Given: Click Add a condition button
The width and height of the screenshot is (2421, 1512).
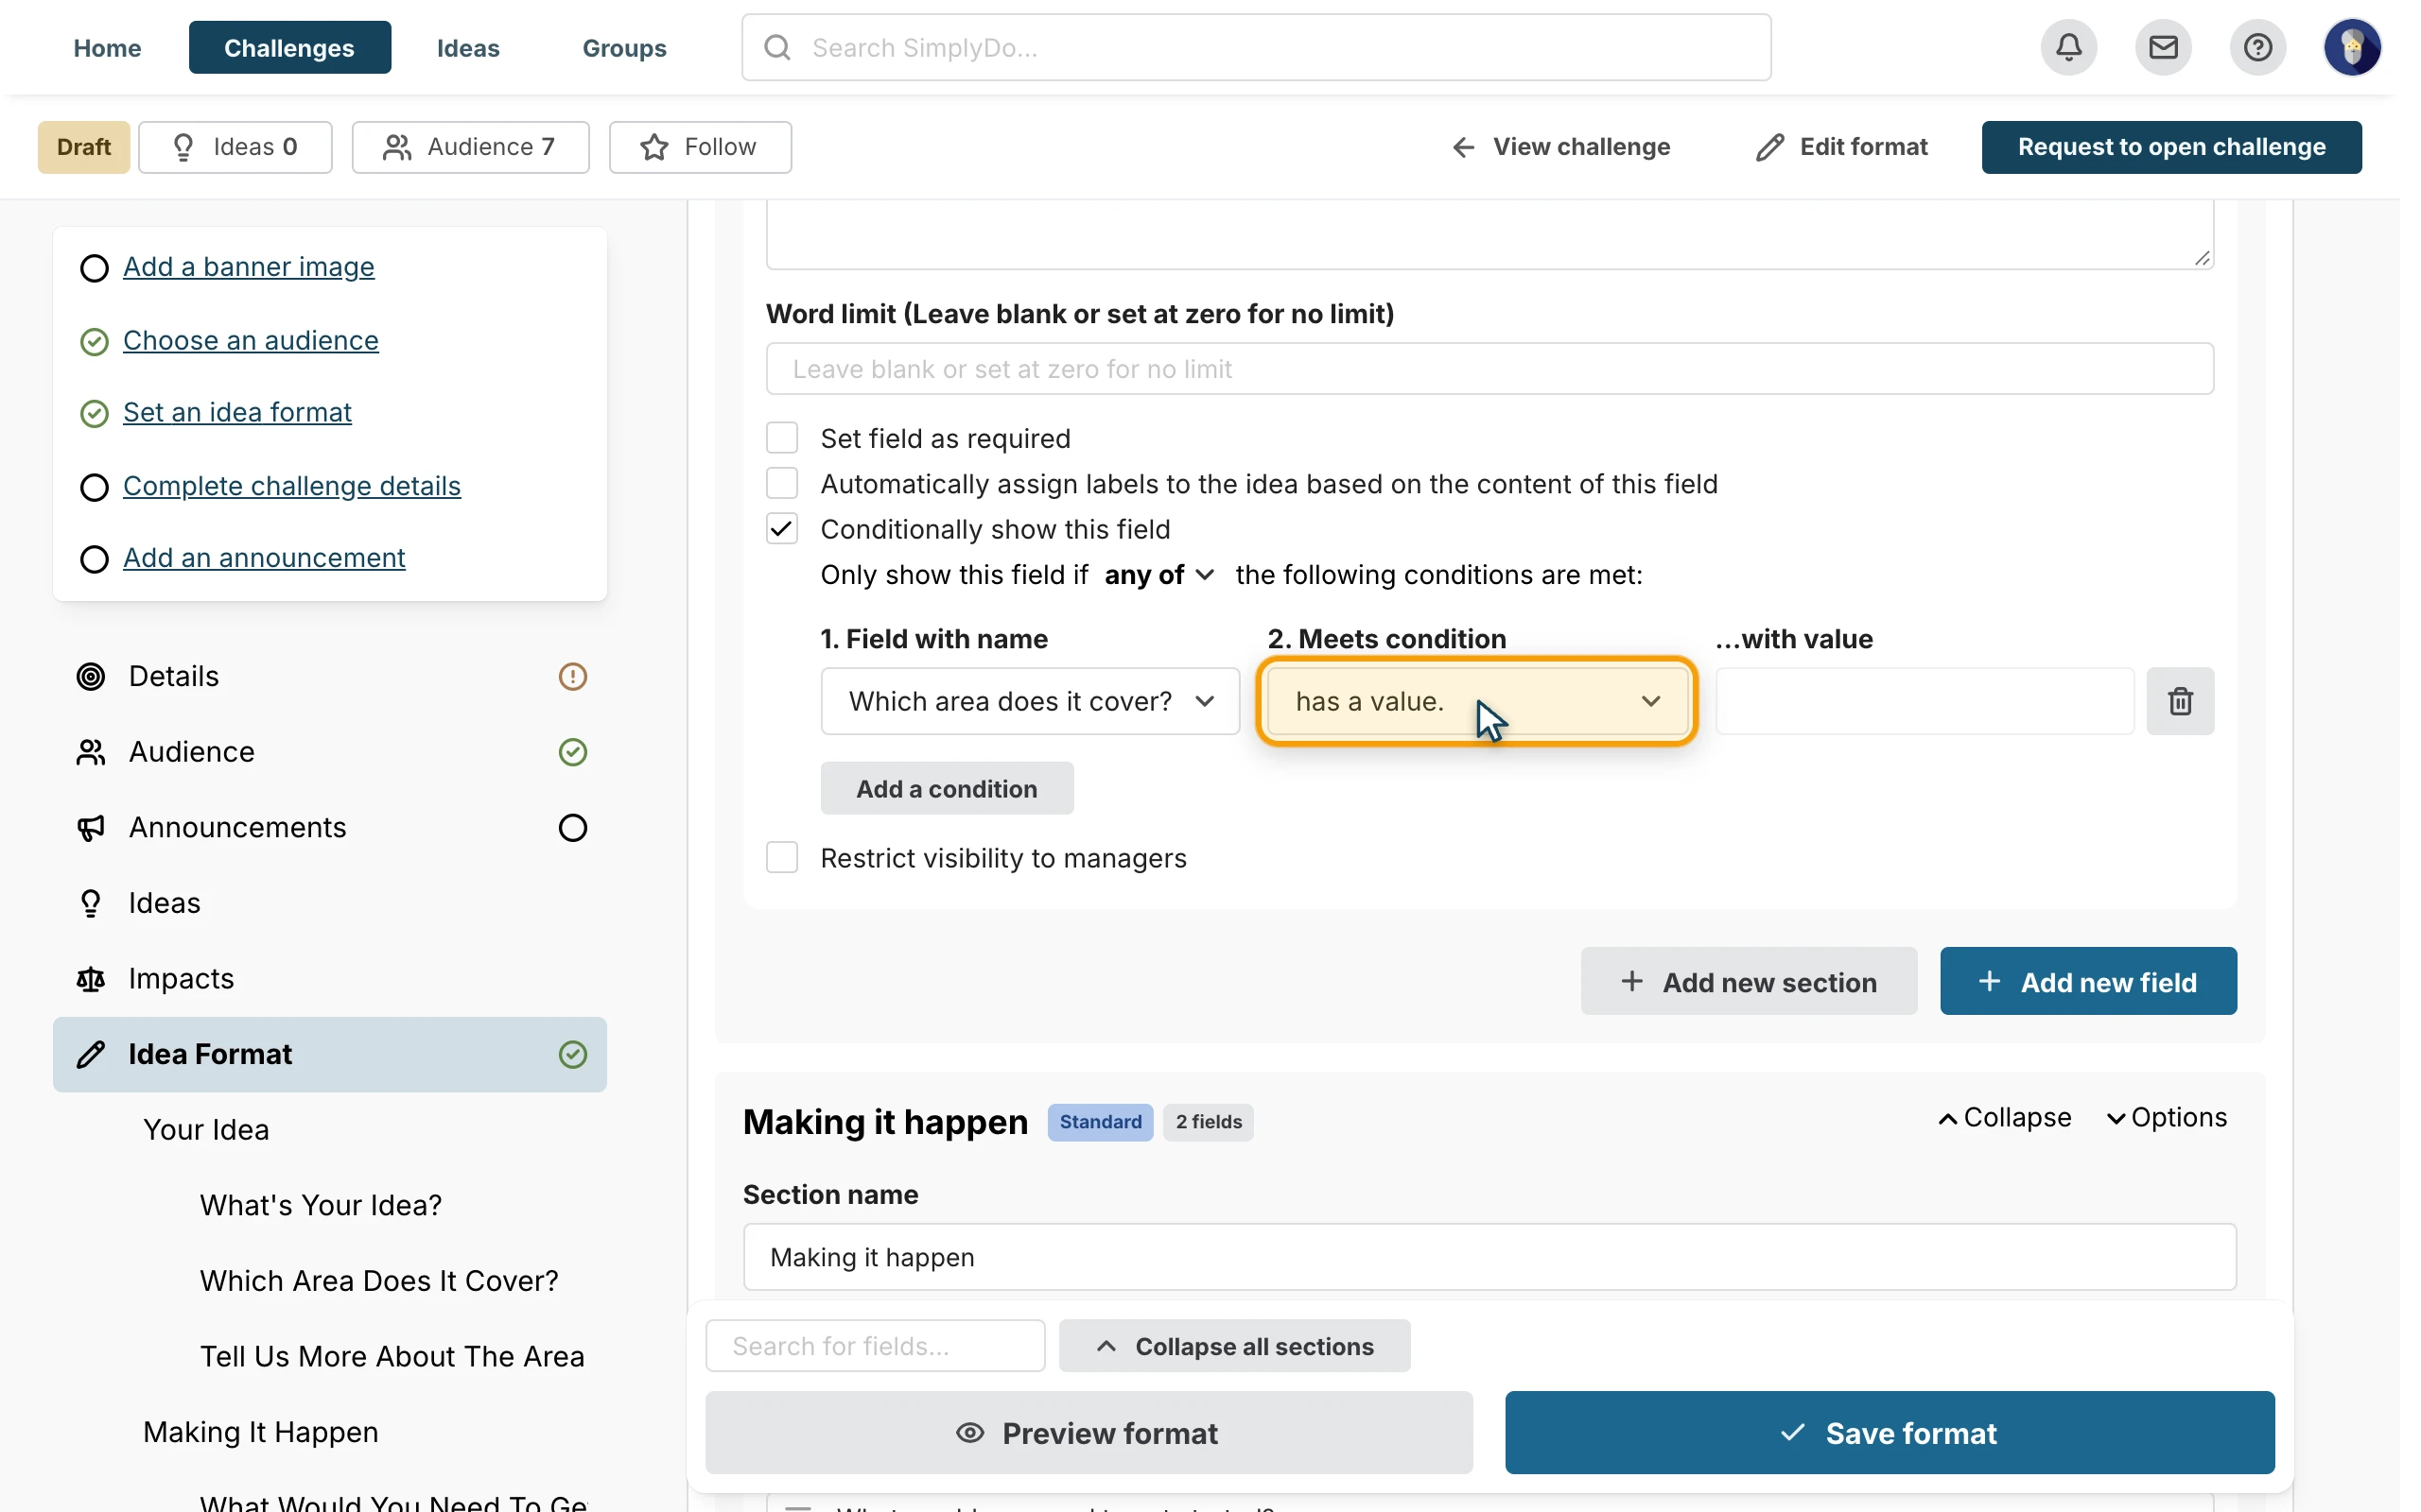Looking at the screenshot, I should pos(947,789).
